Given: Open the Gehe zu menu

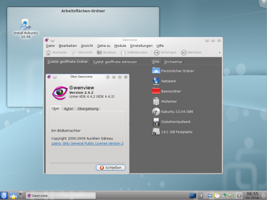Looking at the screenshot, I should click(103, 46).
